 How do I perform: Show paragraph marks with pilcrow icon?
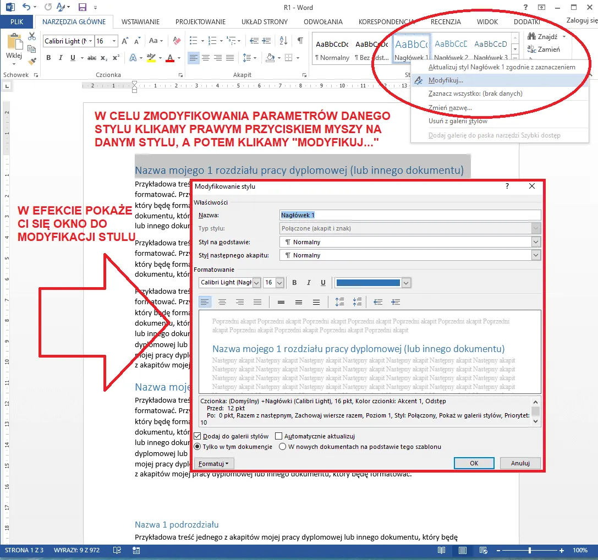tap(300, 41)
